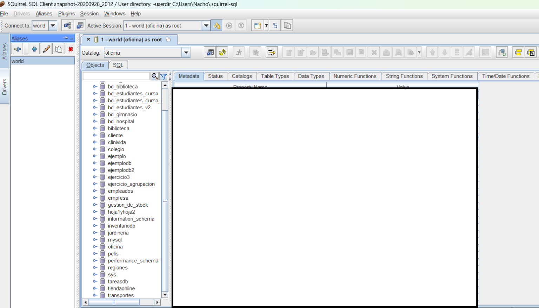Click the add new alias plus icon
The width and height of the screenshot is (539, 308).
[34, 49]
